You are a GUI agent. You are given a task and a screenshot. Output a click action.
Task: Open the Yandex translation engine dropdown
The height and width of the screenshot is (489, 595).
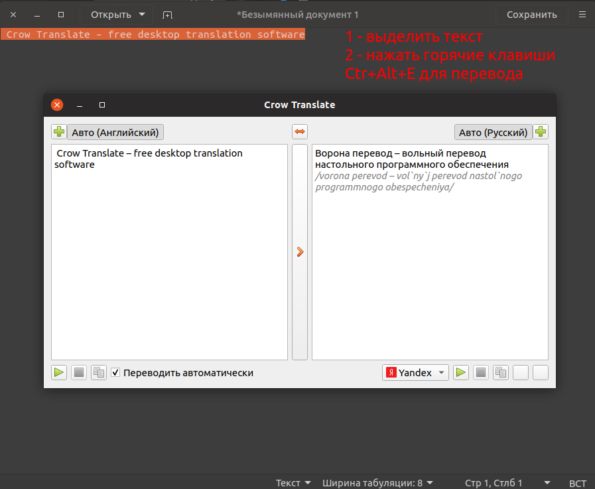(415, 372)
